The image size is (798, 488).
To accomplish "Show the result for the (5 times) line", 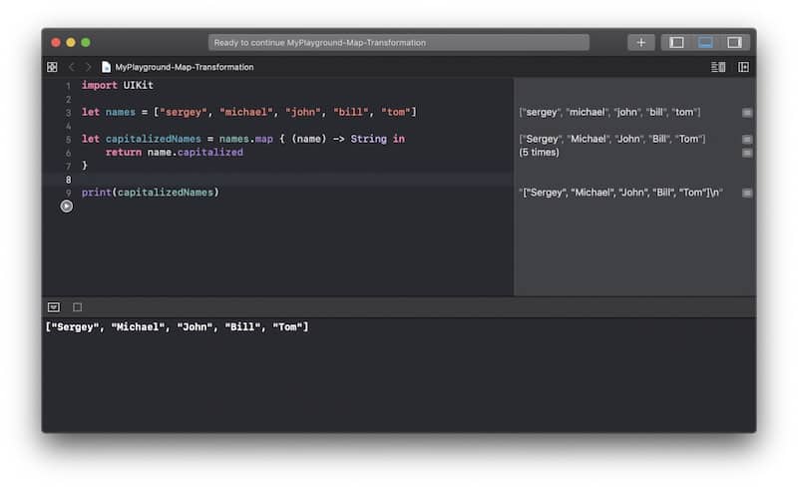I will (x=746, y=153).
